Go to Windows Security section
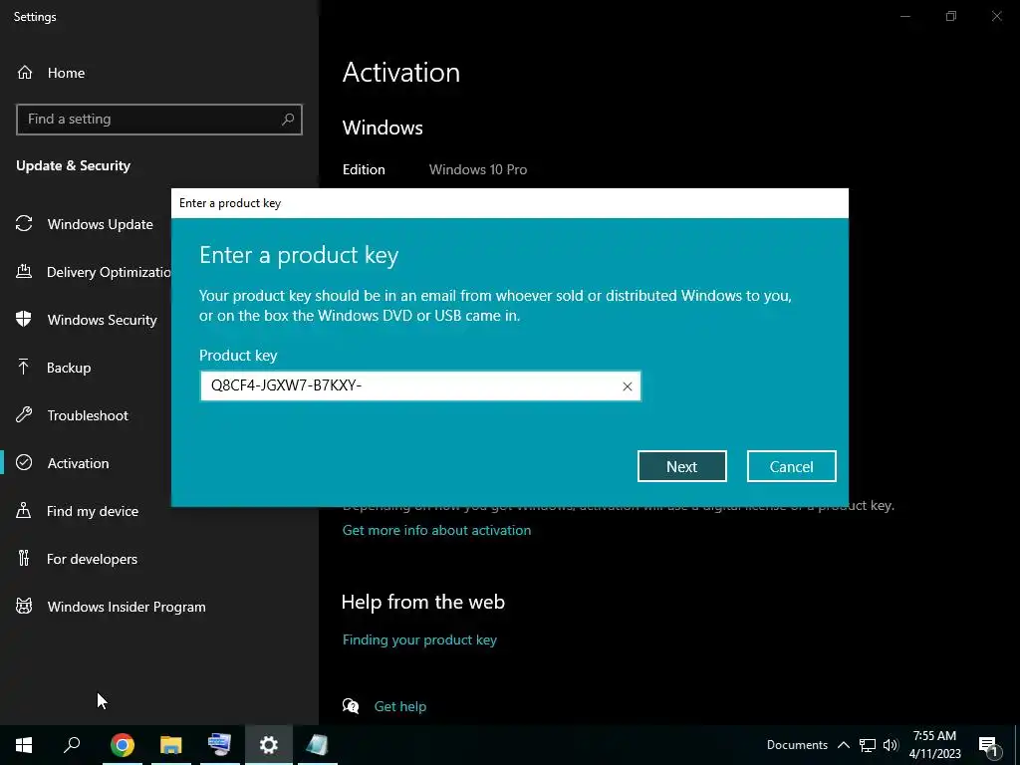Image resolution: width=1020 pixels, height=765 pixels. click(103, 320)
